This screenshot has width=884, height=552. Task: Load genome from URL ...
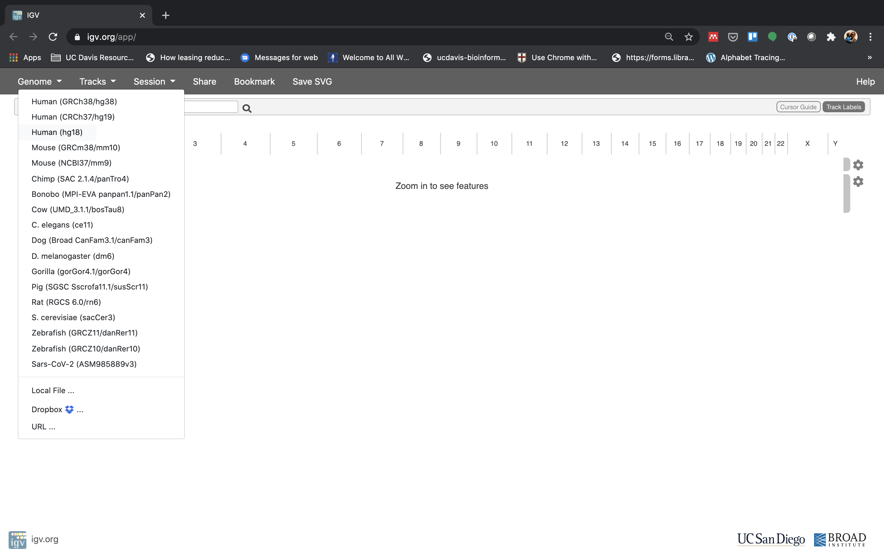coord(44,427)
